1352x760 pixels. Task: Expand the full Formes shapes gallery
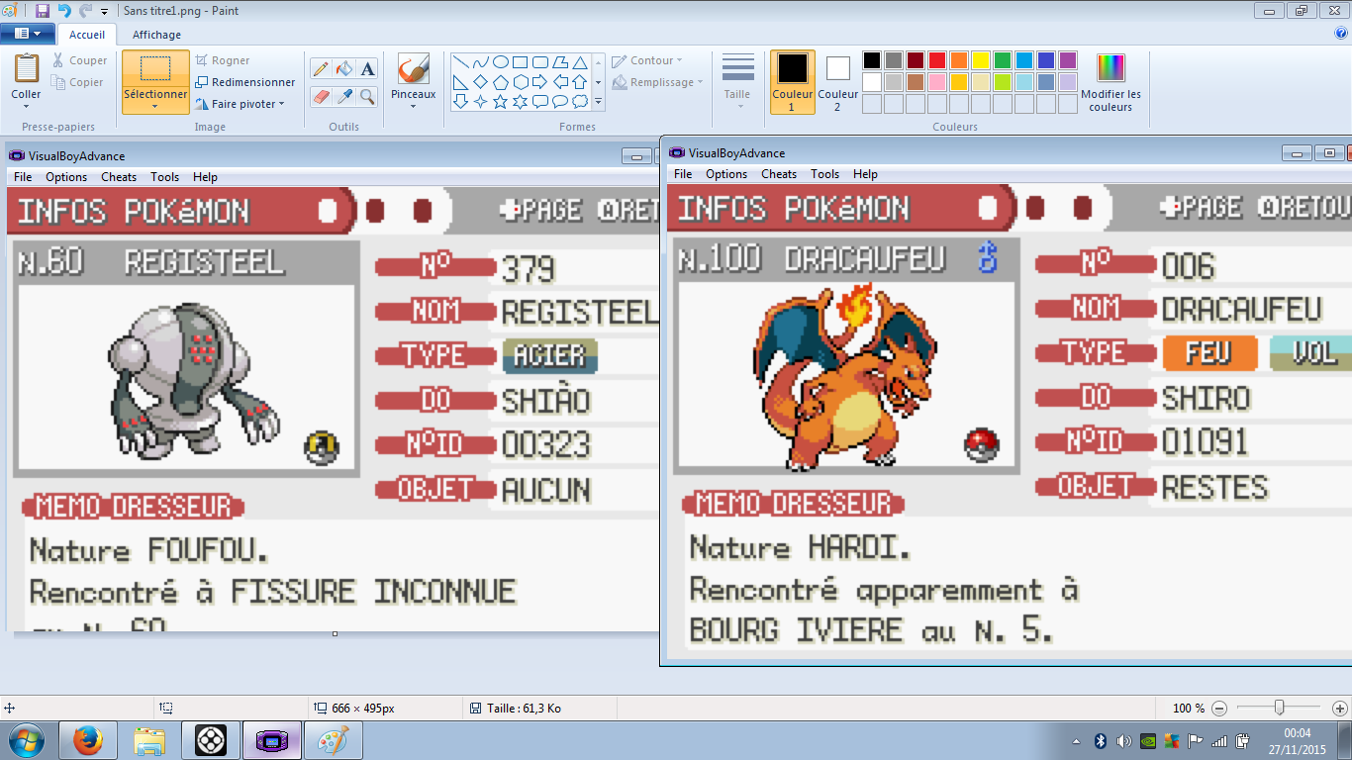[x=598, y=101]
